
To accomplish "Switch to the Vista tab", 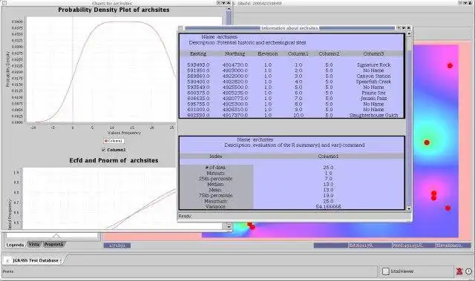I will 34,245.
